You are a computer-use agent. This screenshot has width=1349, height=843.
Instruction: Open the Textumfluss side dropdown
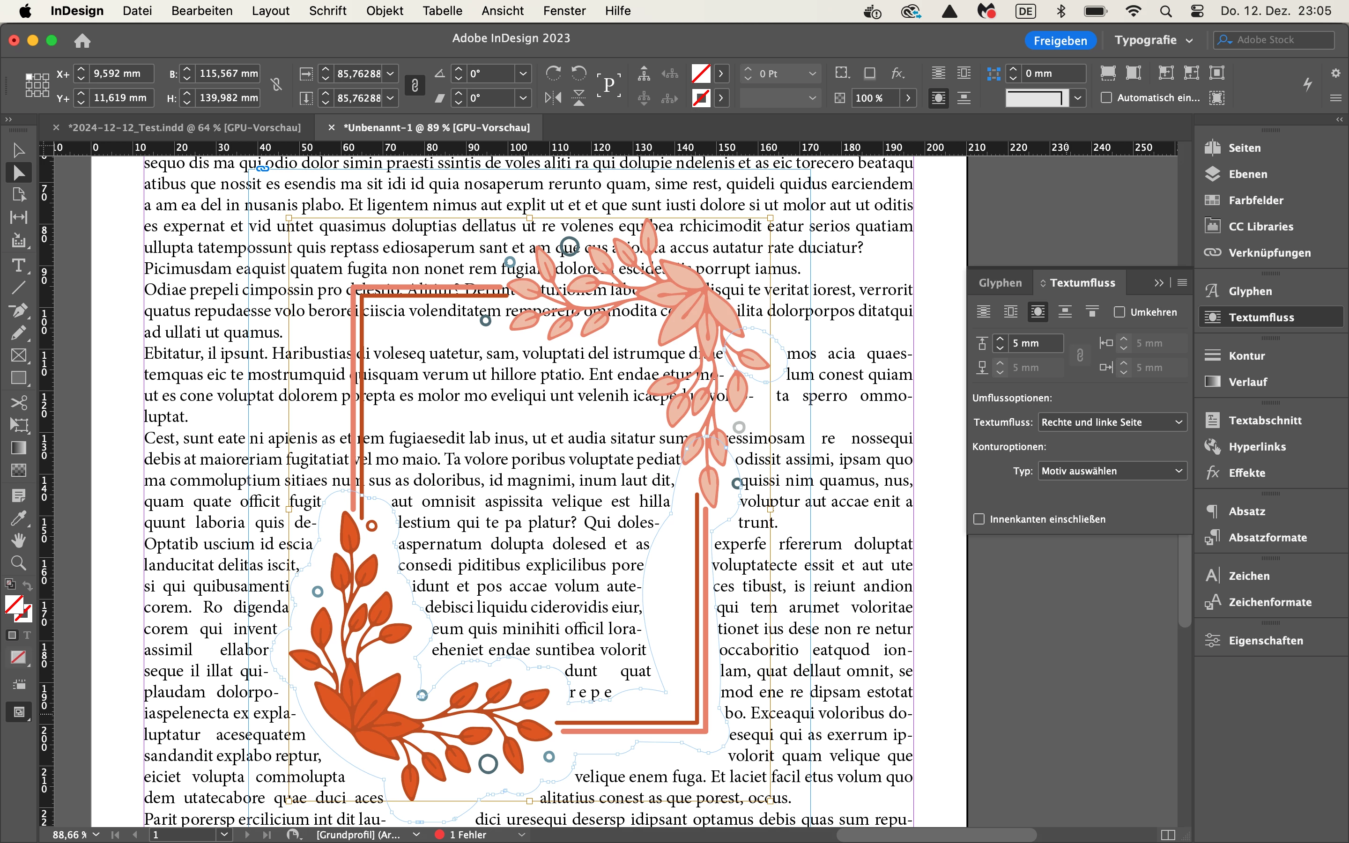[1112, 422]
